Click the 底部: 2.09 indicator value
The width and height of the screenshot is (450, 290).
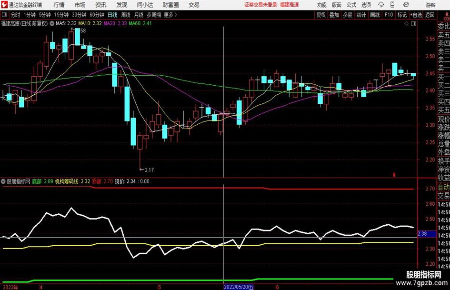[42, 181]
